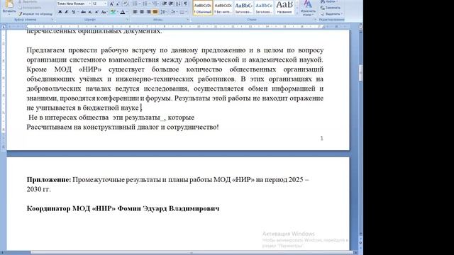Click the horizontal scrollbar at window bottom

coord(191,253)
